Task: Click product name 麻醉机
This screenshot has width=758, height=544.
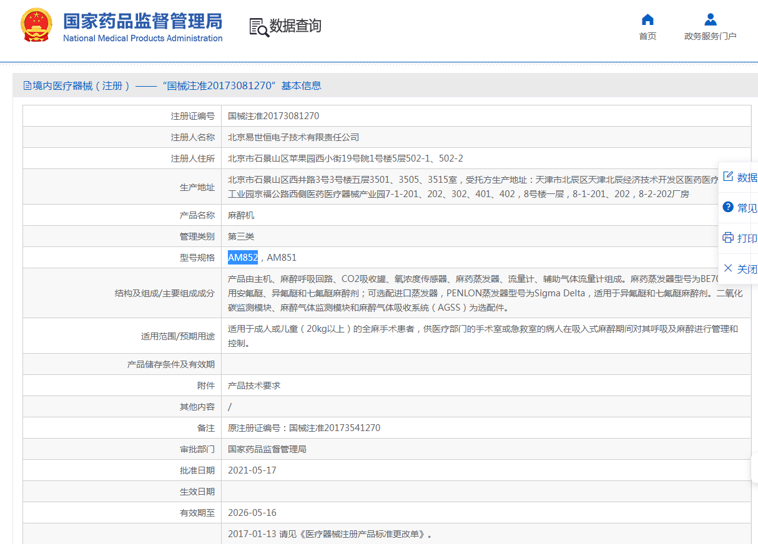Action: 241,215
